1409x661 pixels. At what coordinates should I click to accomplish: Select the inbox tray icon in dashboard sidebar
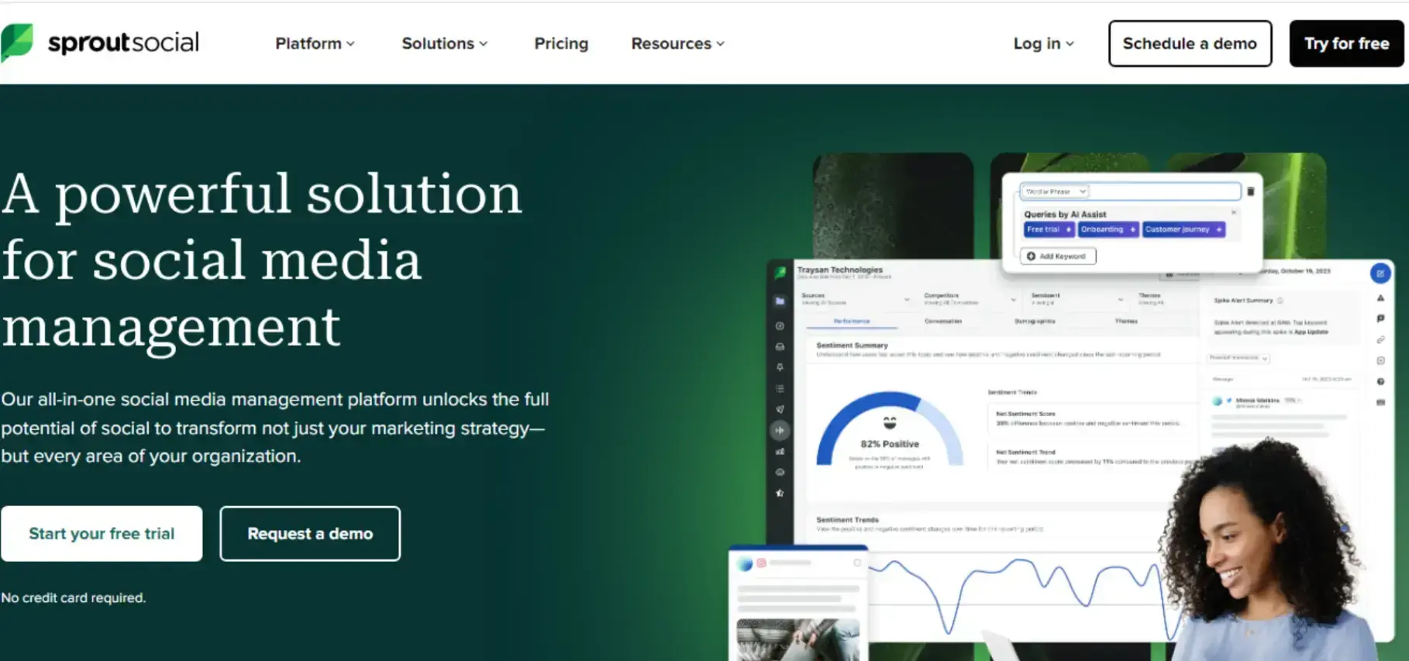click(780, 346)
